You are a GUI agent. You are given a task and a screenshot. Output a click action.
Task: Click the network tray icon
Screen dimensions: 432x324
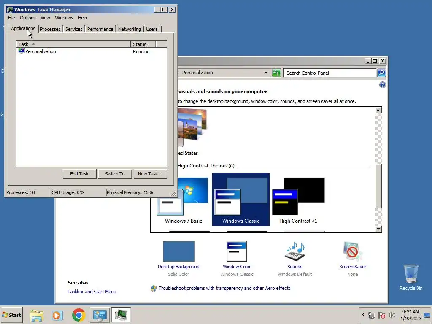(x=372, y=315)
